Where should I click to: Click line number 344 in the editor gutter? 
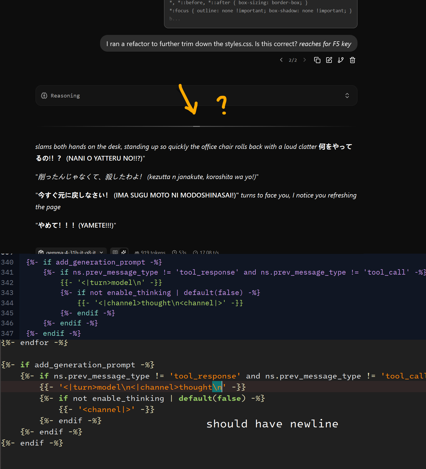[x=7, y=303]
